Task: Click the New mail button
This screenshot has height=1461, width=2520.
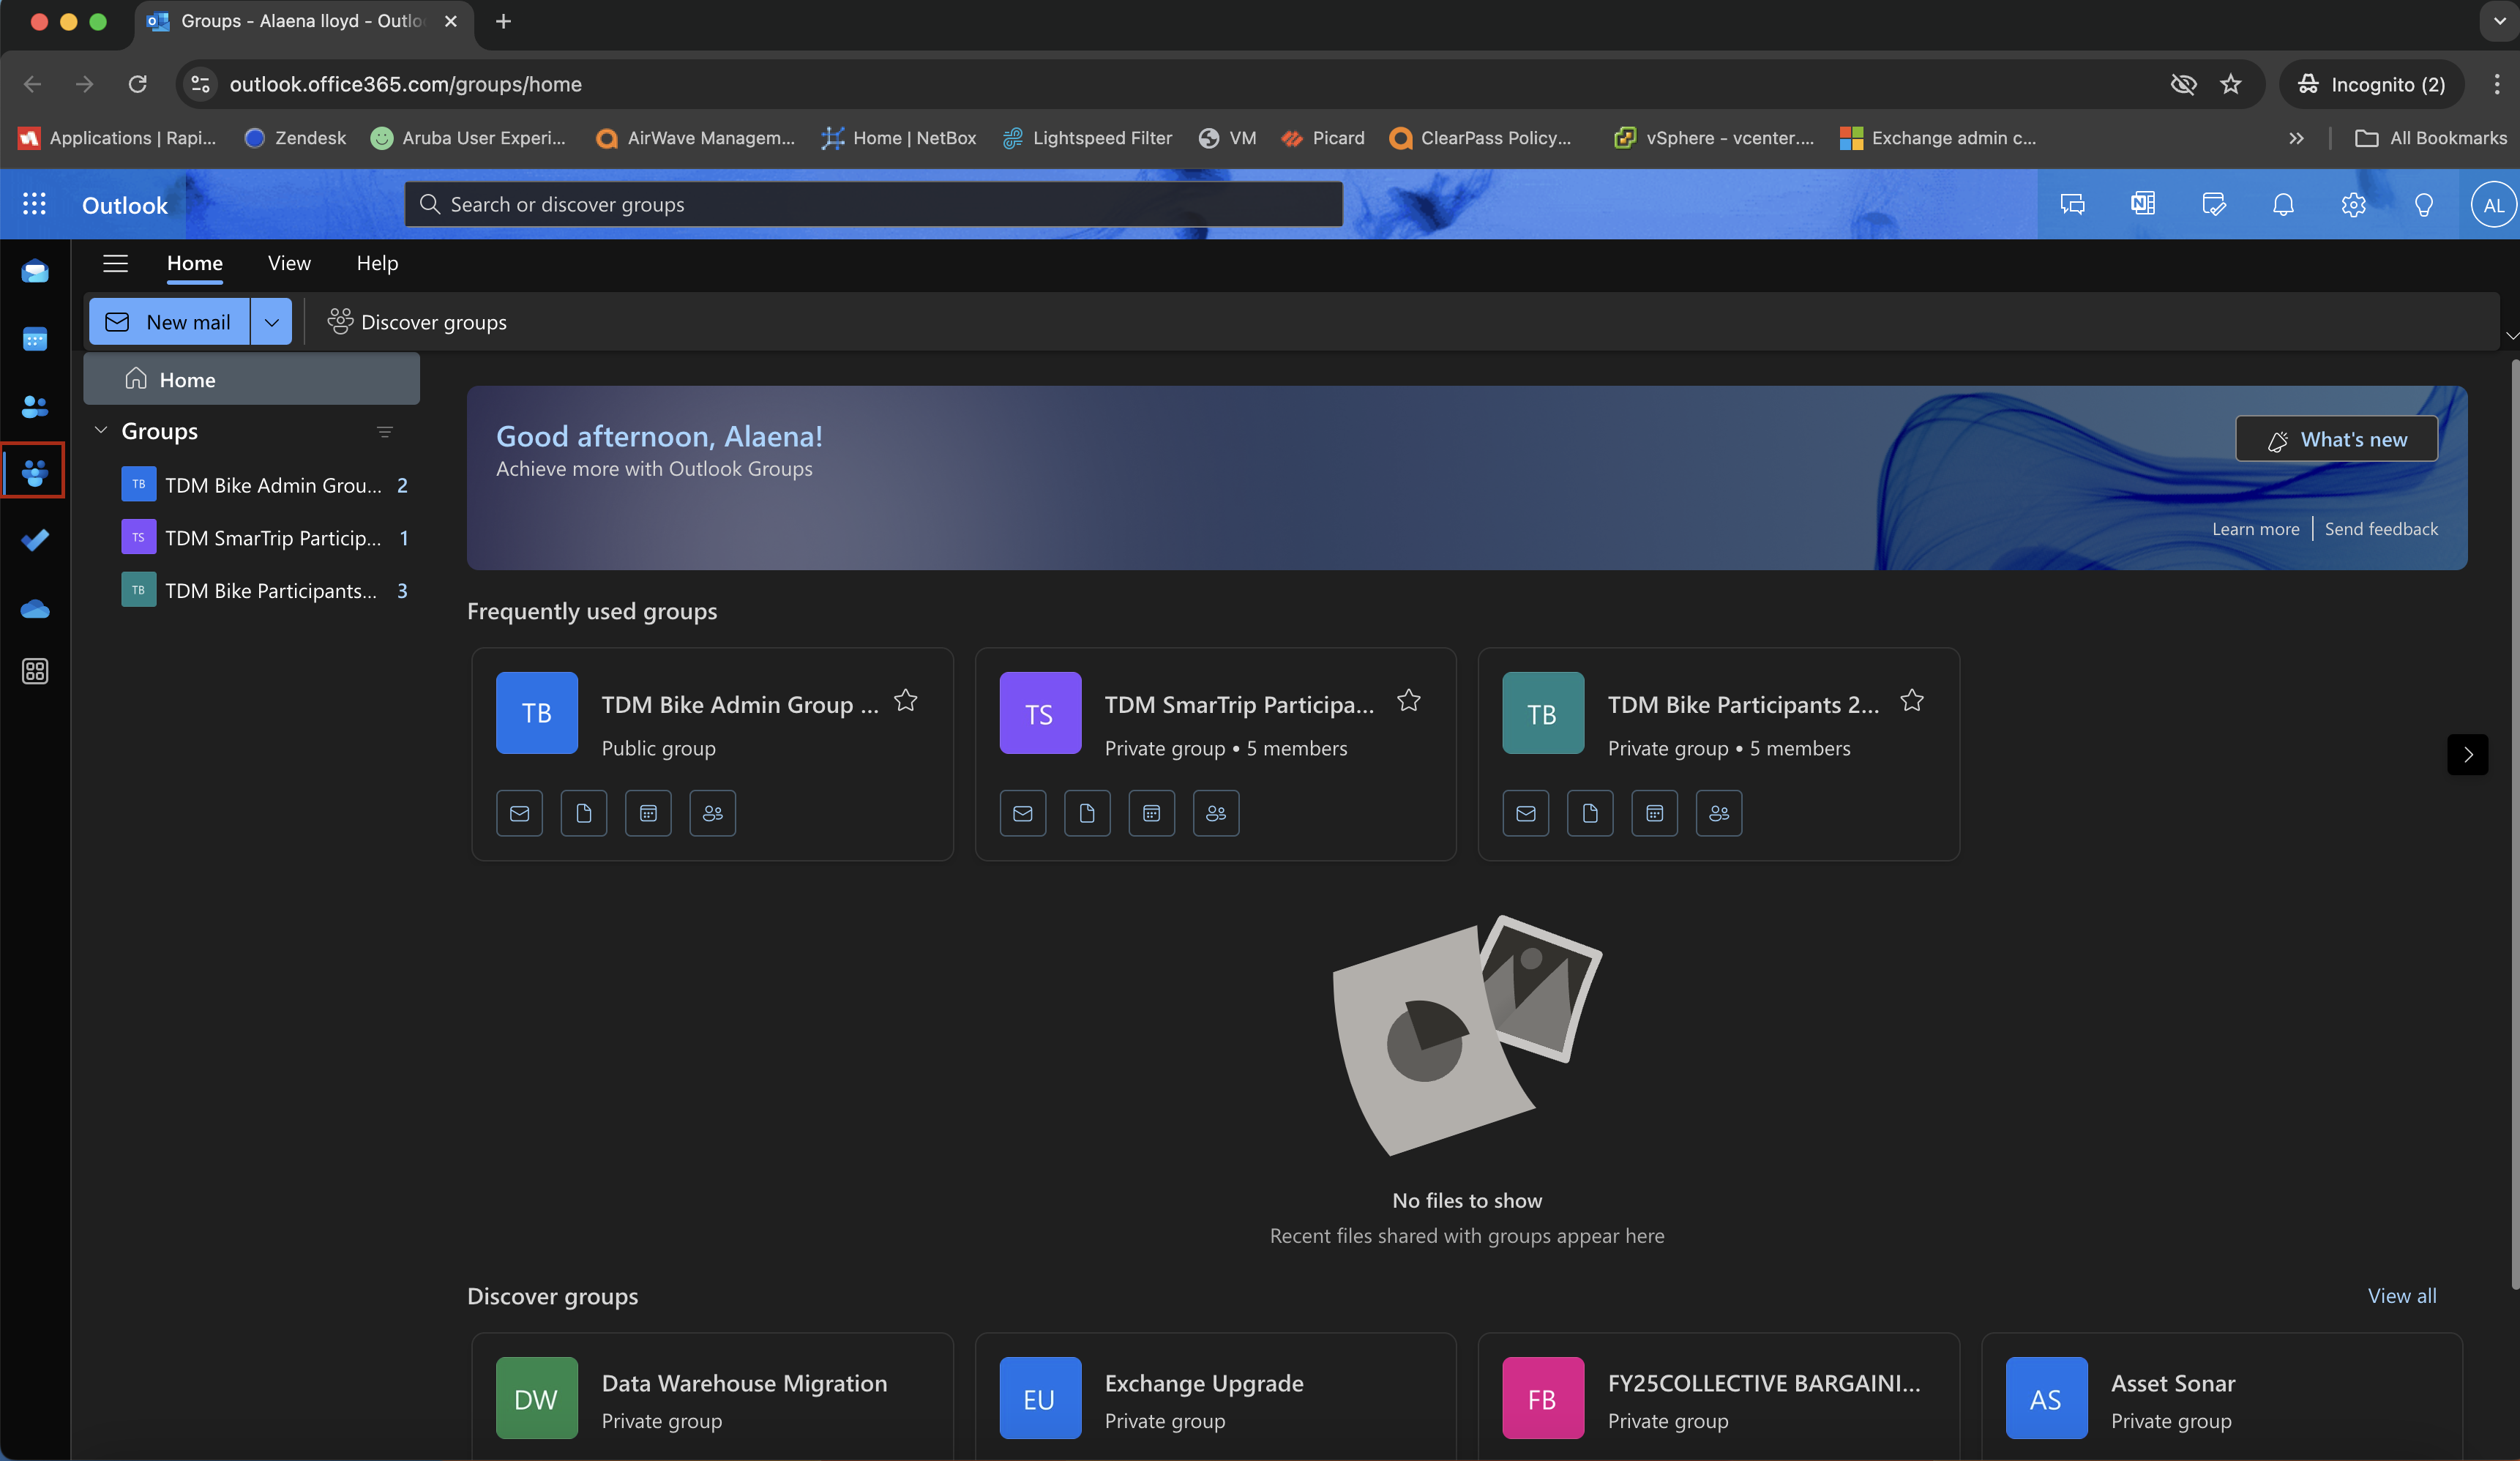Action: tap(170, 322)
